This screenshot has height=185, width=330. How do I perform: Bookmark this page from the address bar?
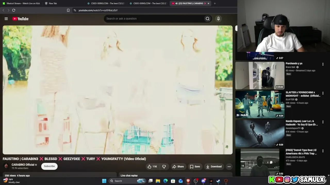[68, 10]
